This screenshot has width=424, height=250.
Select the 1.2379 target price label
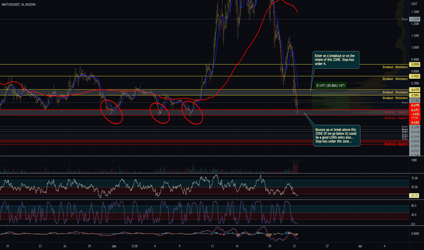pyautogui.click(x=415, y=19)
